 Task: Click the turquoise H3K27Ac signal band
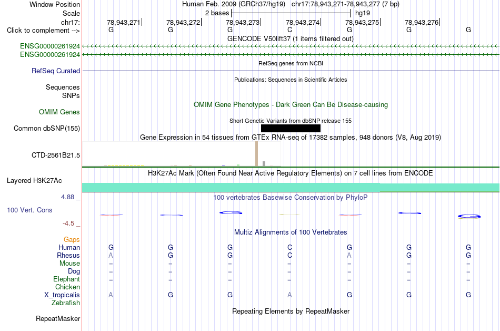(291, 187)
